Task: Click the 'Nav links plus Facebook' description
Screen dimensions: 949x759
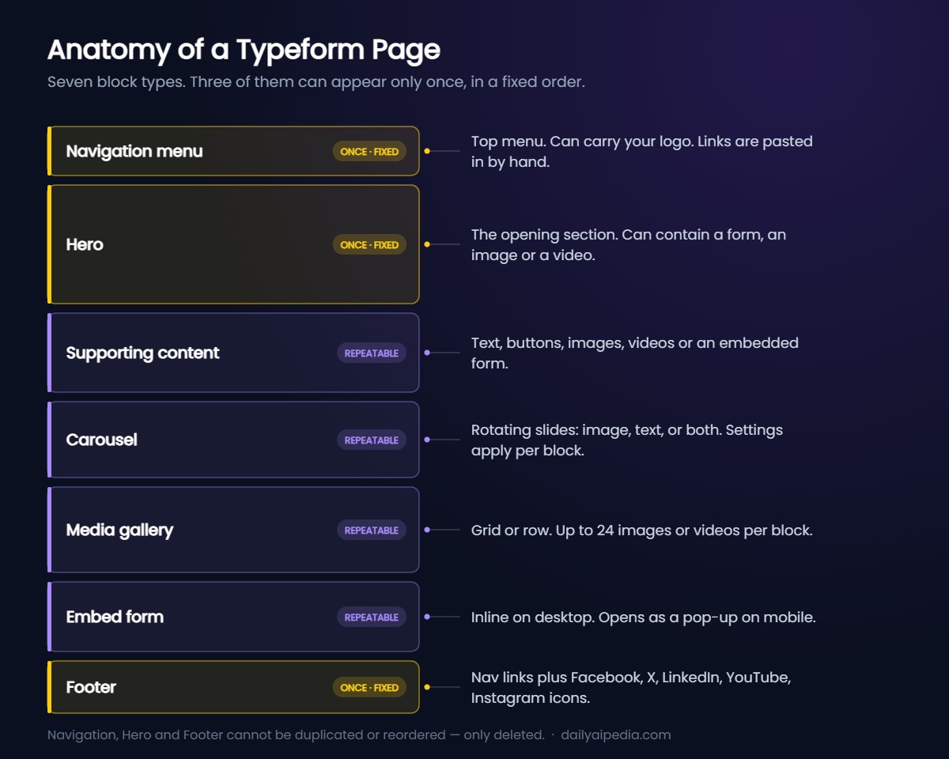Action: (x=631, y=688)
